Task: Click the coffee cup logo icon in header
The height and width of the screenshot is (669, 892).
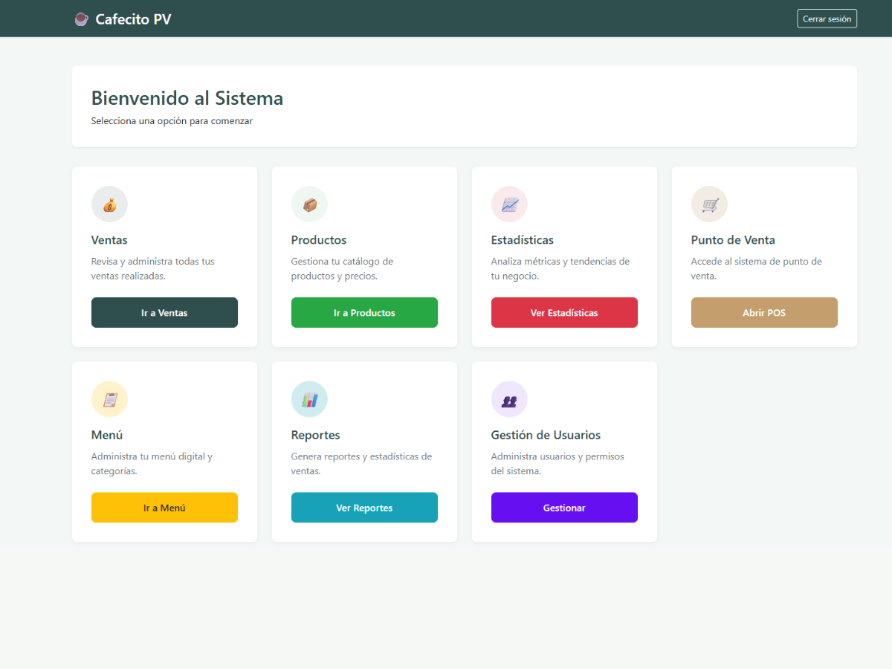Action: pyautogui.click(x=81, y=19)
